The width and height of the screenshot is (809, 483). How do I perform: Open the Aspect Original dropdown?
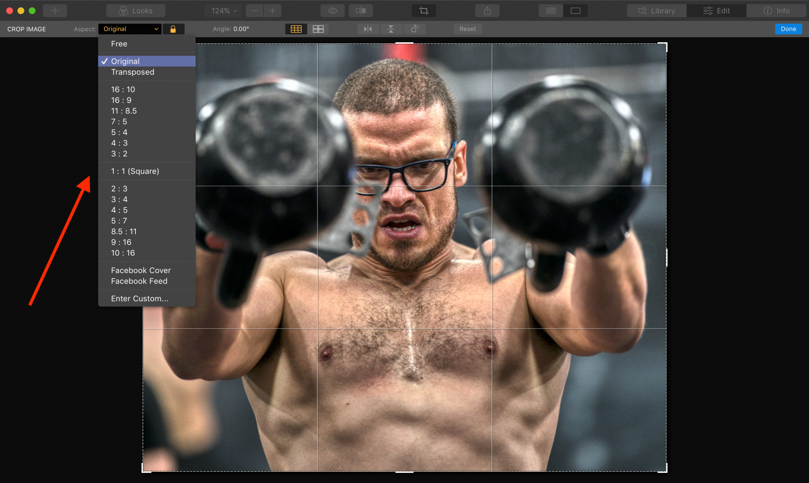pyautogui.click(x=130, y=29)
